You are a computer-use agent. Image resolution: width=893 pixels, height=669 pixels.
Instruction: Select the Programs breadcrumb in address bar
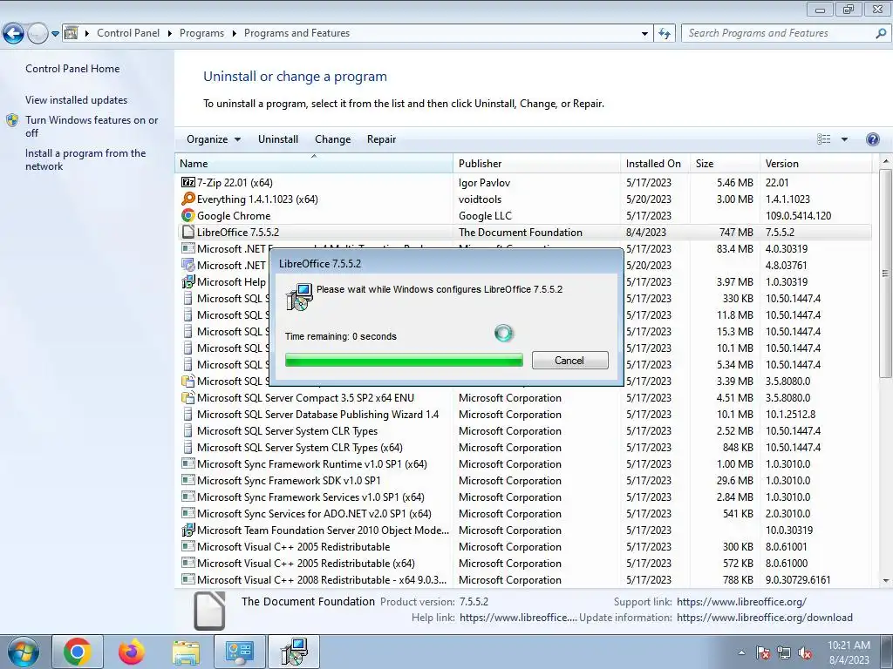pos(201,34)
